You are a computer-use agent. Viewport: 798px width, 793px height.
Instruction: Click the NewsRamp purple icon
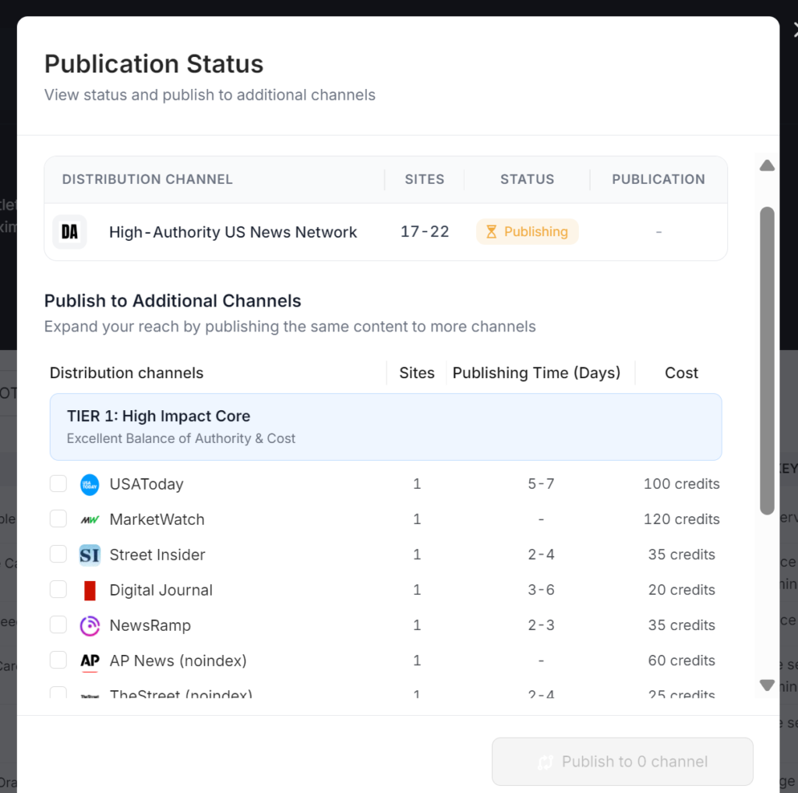tap(89, 625)
